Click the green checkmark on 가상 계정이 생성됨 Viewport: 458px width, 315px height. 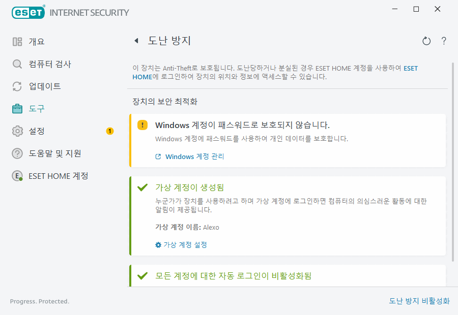pyautogui.click(x=142, y=186)
